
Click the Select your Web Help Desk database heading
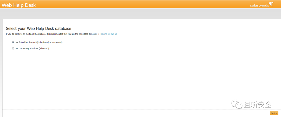tap(39, 28)
